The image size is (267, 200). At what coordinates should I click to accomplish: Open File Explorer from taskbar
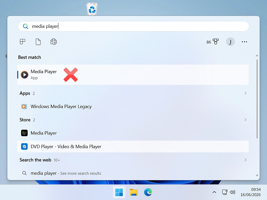coord(134,192)
